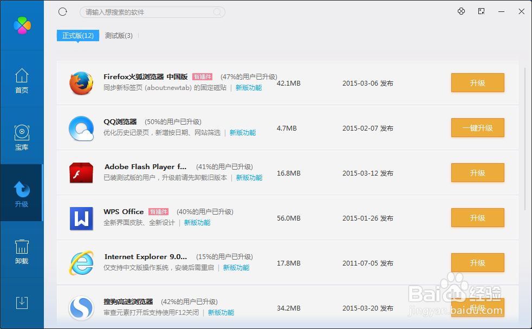Click the WPS Office title text
The width and height of the screenshot is (532, 329).
coord(124,211)
